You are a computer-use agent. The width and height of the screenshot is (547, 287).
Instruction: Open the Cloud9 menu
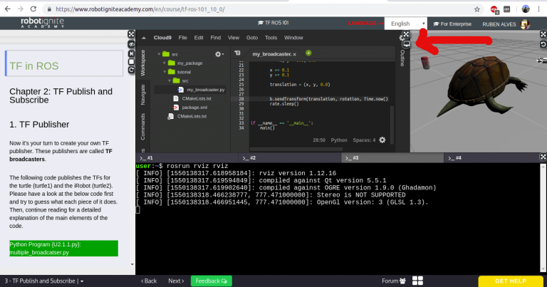pos(162,38)
